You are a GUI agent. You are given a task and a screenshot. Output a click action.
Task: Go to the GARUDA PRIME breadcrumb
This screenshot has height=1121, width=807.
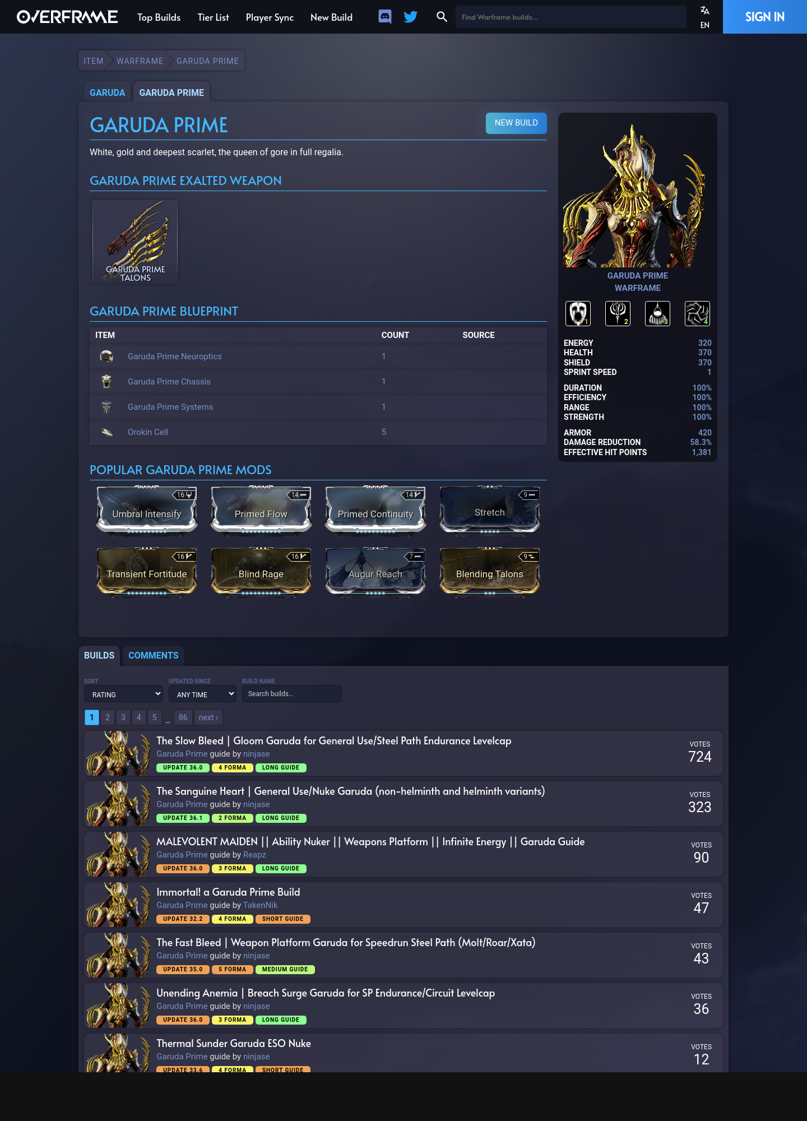tap(207, 61)
